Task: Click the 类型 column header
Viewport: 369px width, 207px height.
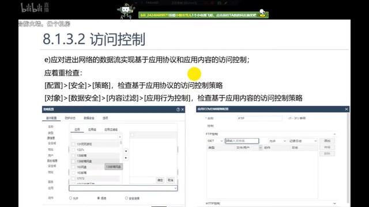Action: (x=212, y=148)
